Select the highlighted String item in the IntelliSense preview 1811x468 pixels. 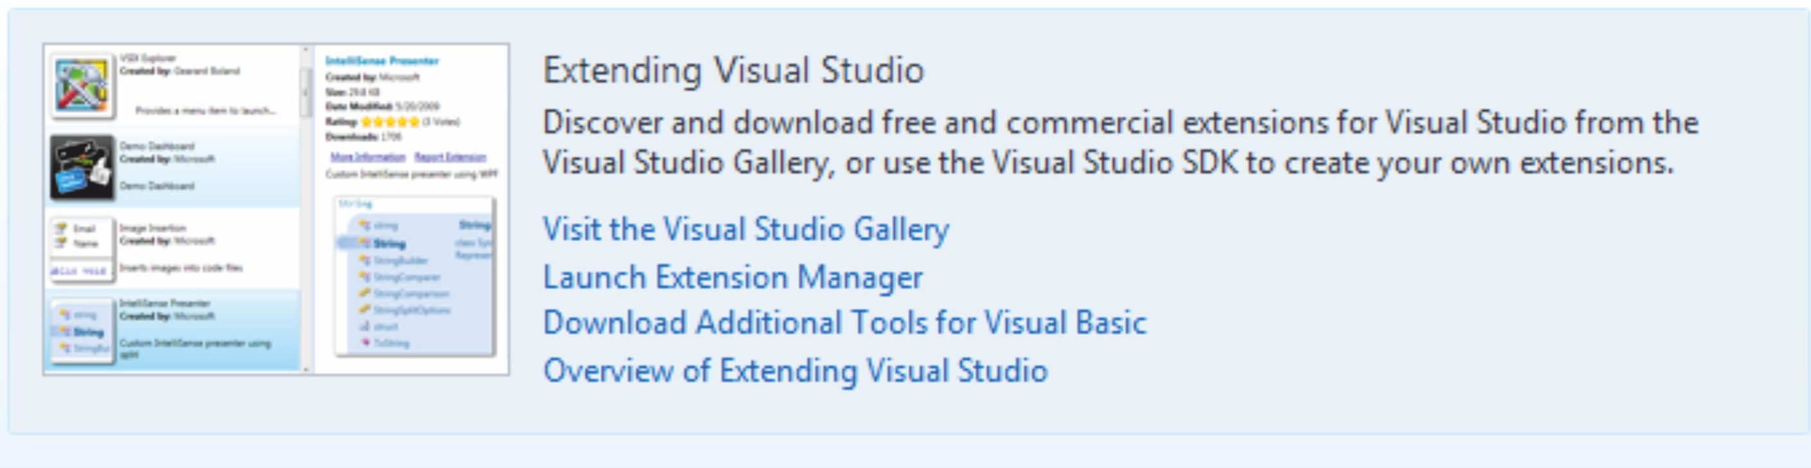(389, 244)
